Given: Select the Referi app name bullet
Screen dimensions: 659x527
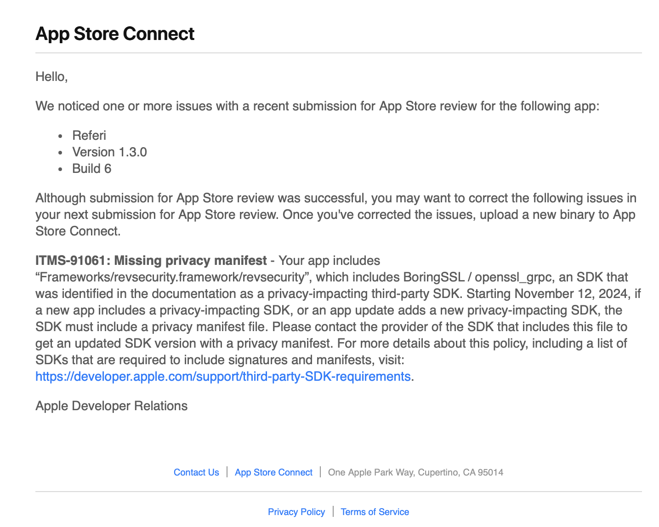Looking at the screenshot, I should (x=89, y=136).
